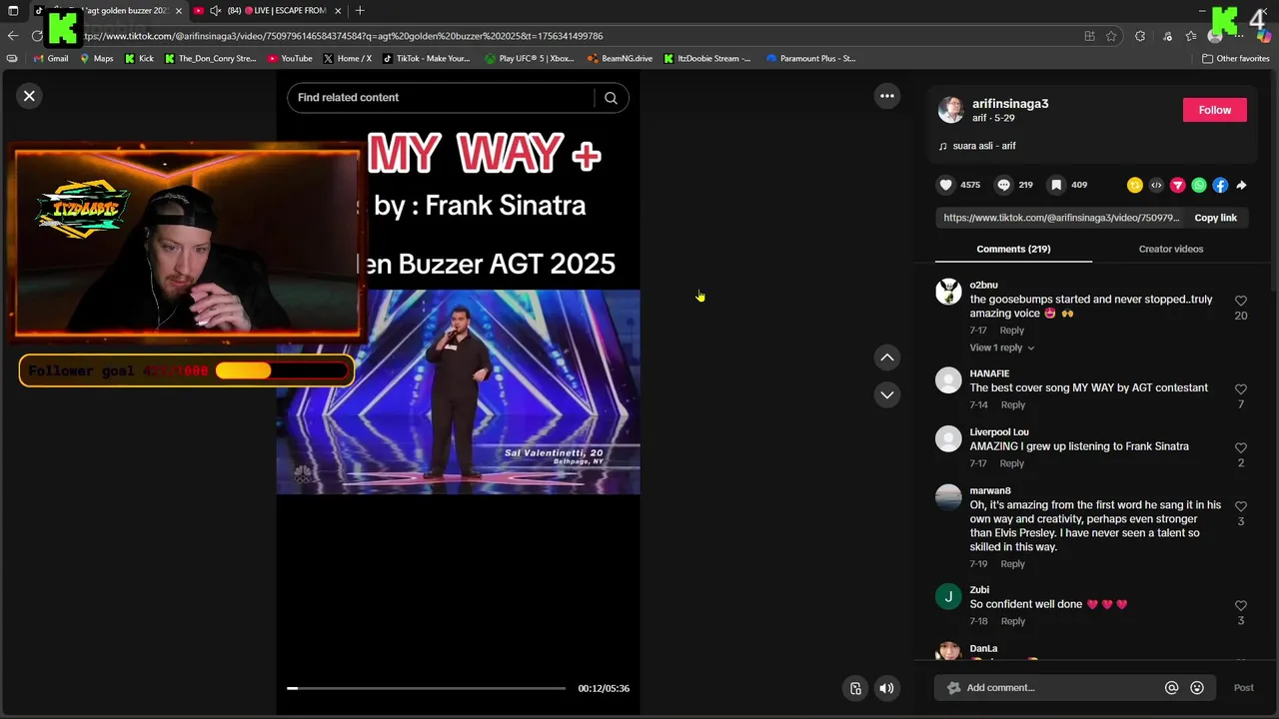The width and height of the screenshot is (1279, 719).
Task: Mute the video using the speaker icon
Action: coord(886,688)
